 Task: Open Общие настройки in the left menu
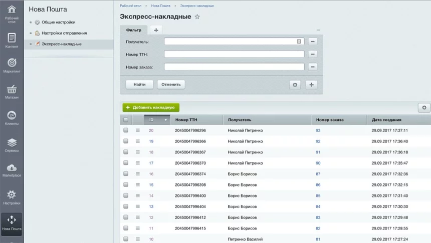pos(59,22)
